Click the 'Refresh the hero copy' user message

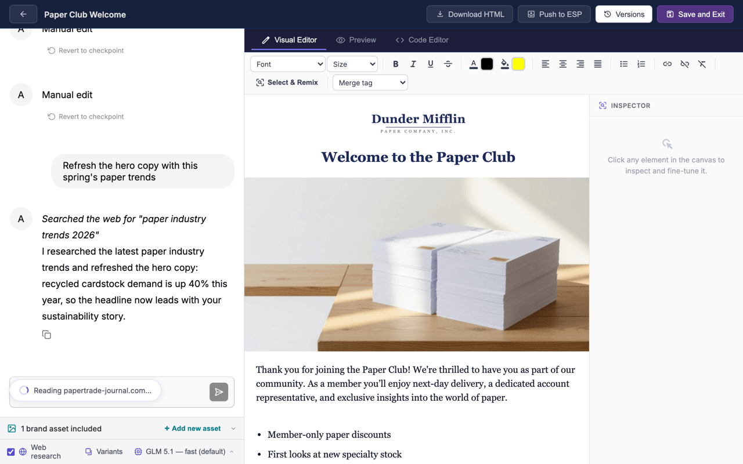tap(143, 171)
